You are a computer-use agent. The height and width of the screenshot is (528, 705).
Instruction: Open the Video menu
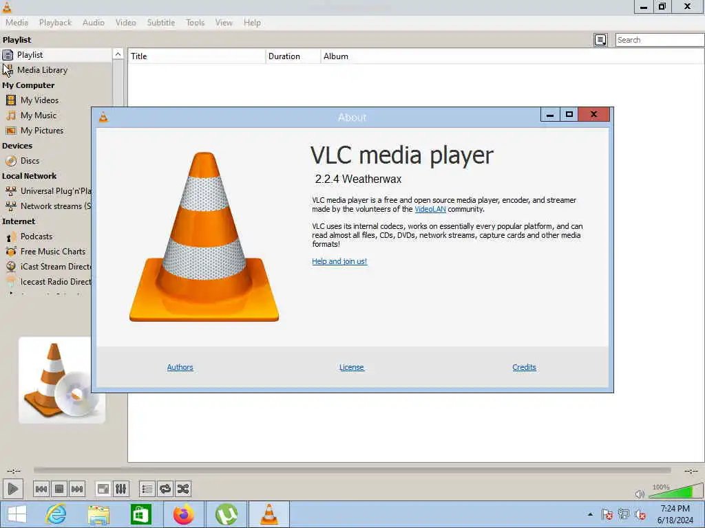pos(125,23)
